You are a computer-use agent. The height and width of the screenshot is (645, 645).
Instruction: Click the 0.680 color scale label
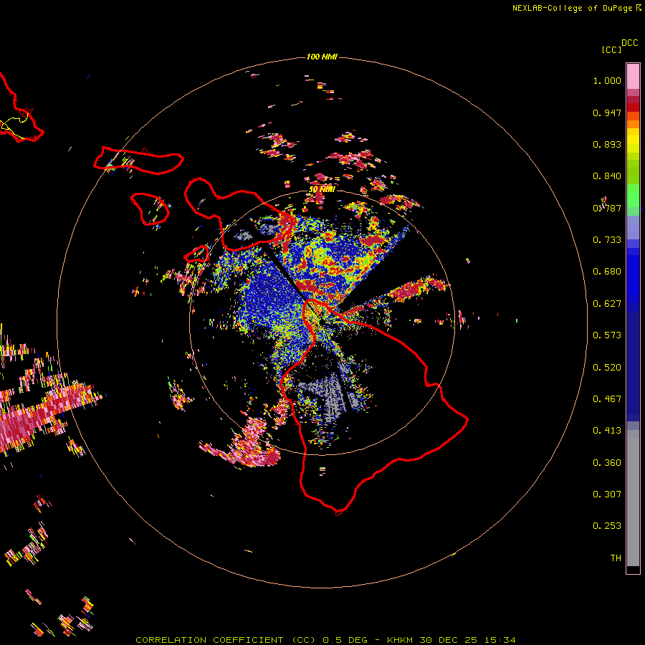tap(607, 272)
